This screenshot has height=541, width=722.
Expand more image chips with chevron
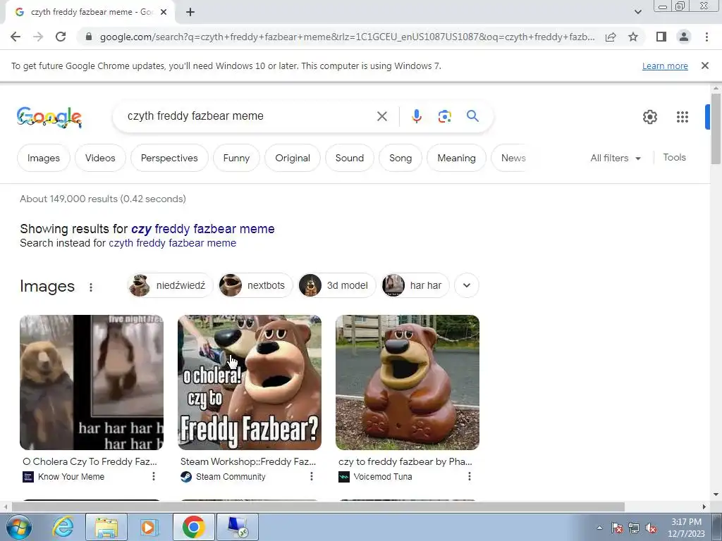467,285
